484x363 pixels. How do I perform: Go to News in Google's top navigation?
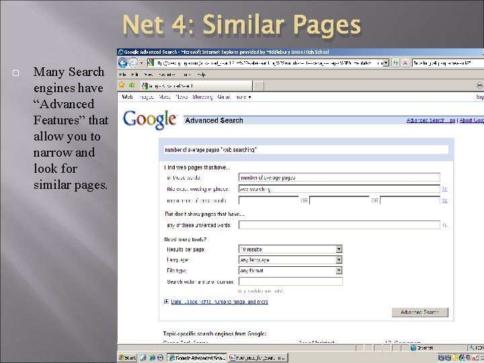click(x=182, y=97)
